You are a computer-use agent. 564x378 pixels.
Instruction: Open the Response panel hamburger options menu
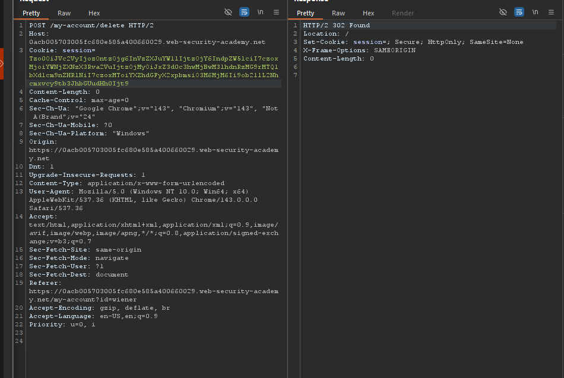point(551,12)
